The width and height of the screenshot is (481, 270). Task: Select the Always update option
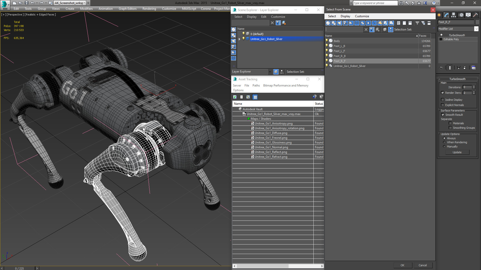(x=444, y=138)
